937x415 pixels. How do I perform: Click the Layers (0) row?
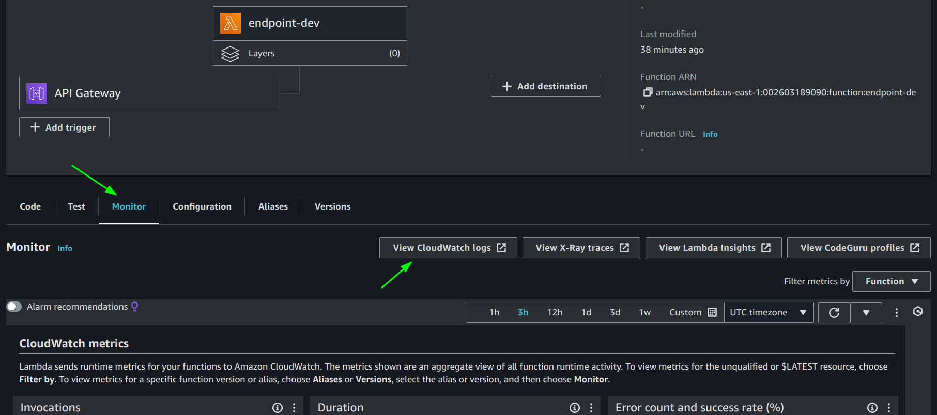pos(310,53)
